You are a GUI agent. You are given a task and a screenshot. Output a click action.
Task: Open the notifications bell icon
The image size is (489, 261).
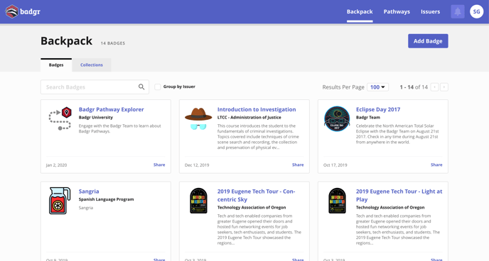(458, 11)
